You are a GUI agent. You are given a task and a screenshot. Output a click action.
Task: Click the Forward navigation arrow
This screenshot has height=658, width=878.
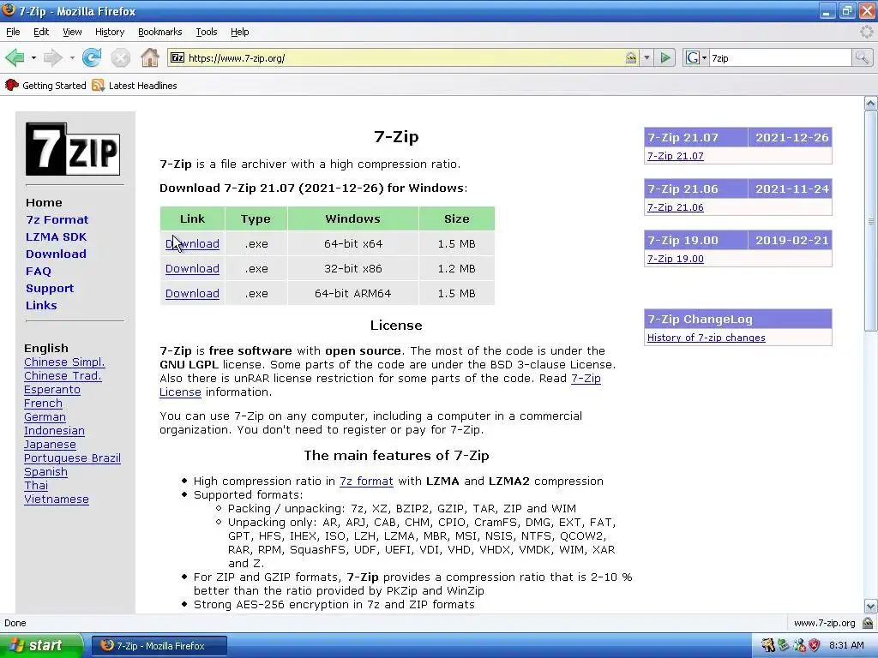tap(52, 57)
